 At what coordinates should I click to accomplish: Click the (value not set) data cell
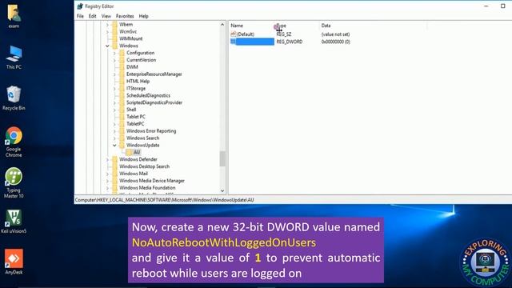[335, 34]
